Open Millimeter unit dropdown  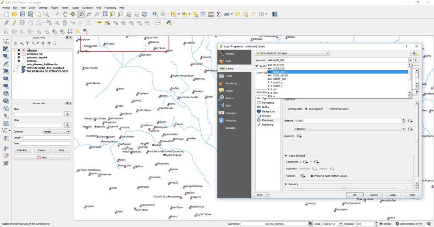[350, 129]
